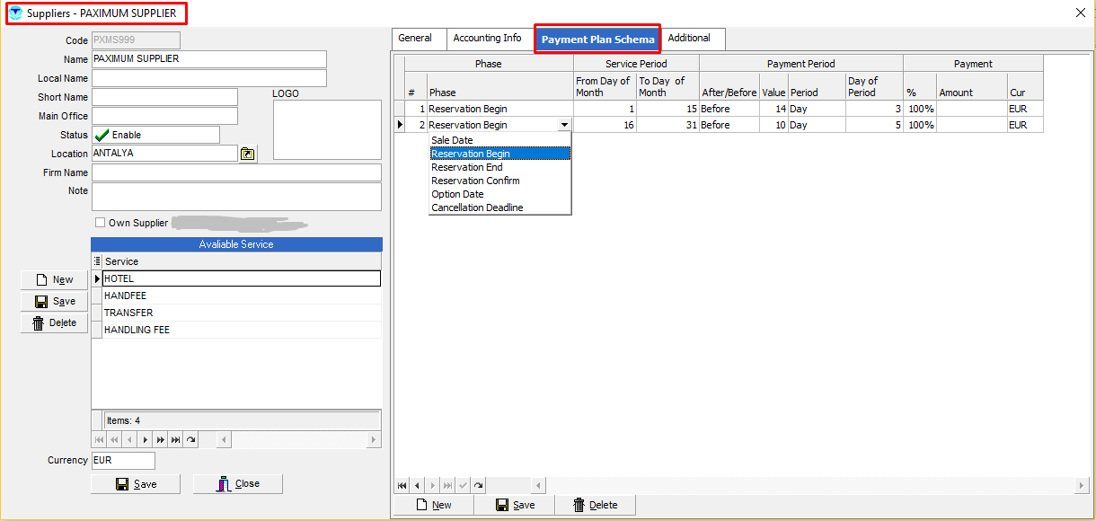1096x521 pixels.
Task: Go to previous record in payment plan navigator
Action: [417, 486]
